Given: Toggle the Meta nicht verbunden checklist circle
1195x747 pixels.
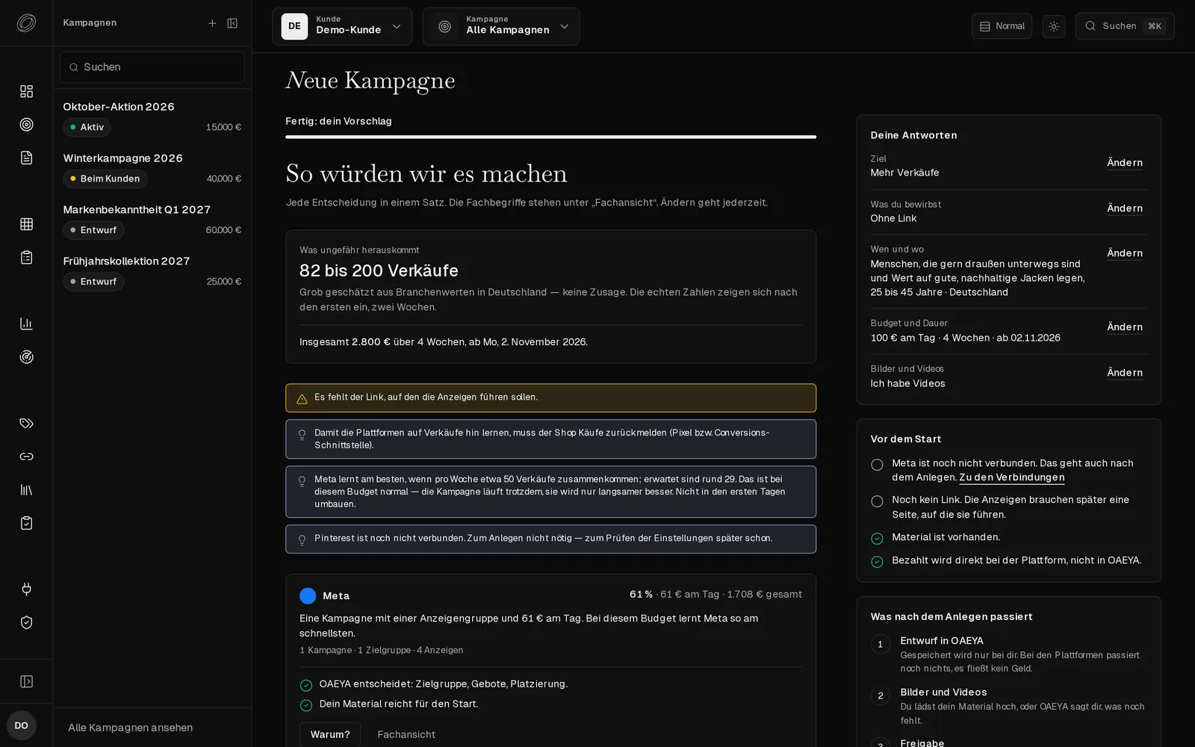Looking at the screenshot, I should click(877, 465).
